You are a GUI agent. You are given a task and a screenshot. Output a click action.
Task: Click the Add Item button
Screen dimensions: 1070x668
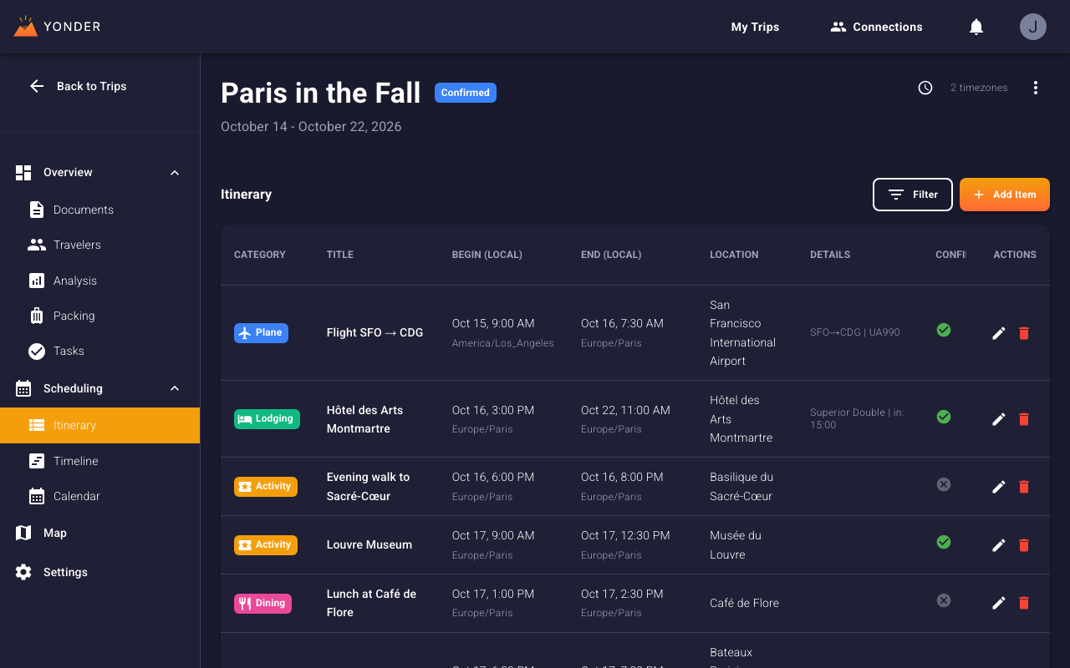coord(1004,195)
